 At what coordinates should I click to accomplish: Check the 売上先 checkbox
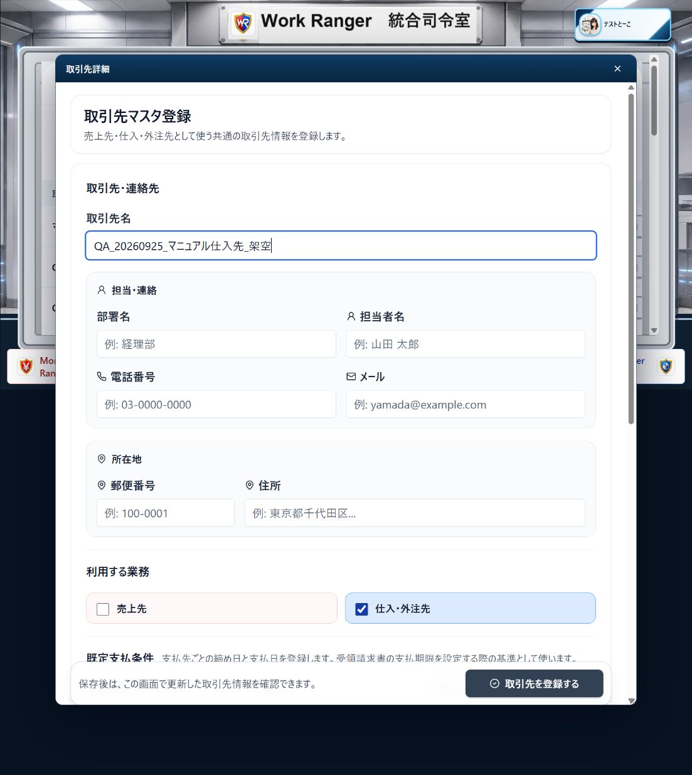coord(103,609)
